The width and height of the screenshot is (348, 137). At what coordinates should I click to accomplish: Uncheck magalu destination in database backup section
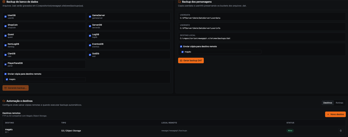pyautogui.click(x=7, y=79)
